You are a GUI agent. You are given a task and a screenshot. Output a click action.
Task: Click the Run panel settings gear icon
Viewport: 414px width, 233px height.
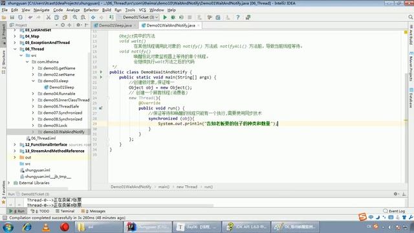(x=395, y=194)
